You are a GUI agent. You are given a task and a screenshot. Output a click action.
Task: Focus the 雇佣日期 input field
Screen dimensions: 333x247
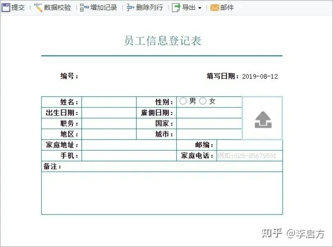pos(209,112)
